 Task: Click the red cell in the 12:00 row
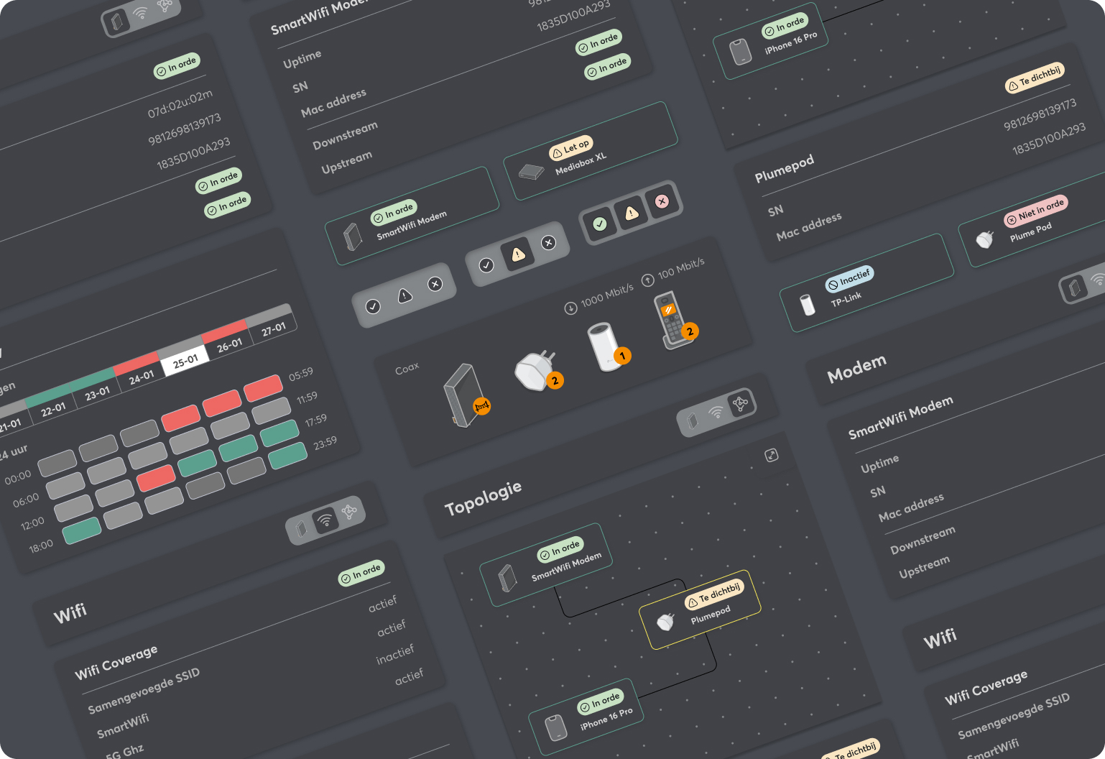pyautogui.click(x=156, y=478)
